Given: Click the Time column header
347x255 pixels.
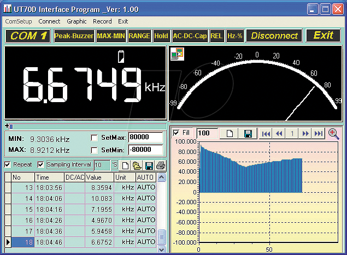Looking at the screenshot, I should point(49,177).
